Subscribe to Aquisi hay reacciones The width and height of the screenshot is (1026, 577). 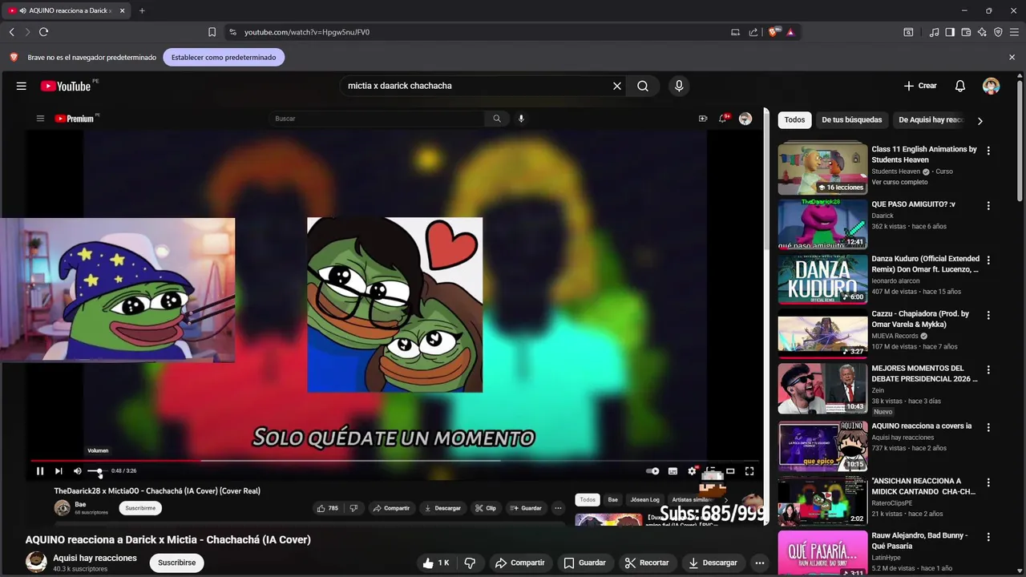point(177,563)
